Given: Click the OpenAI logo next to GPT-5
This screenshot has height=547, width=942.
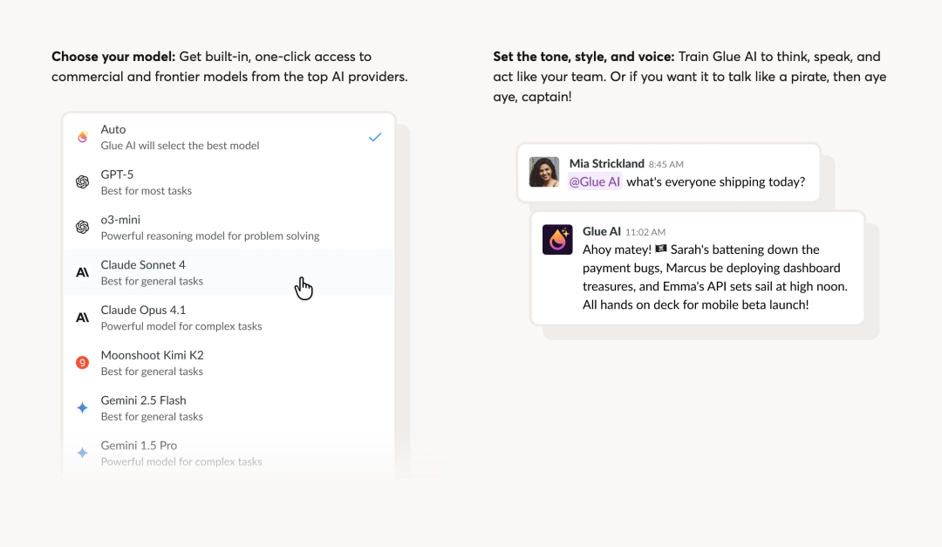Looking at the screenshot, I should pos(83,182).
